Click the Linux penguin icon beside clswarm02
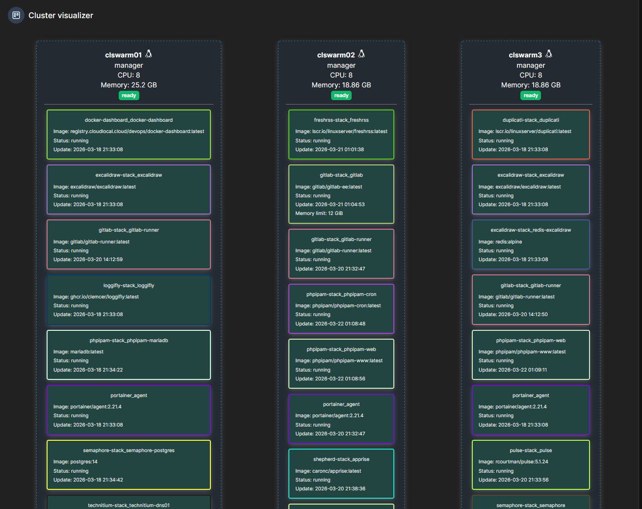 pyautogui.click(x=362, y=54)
